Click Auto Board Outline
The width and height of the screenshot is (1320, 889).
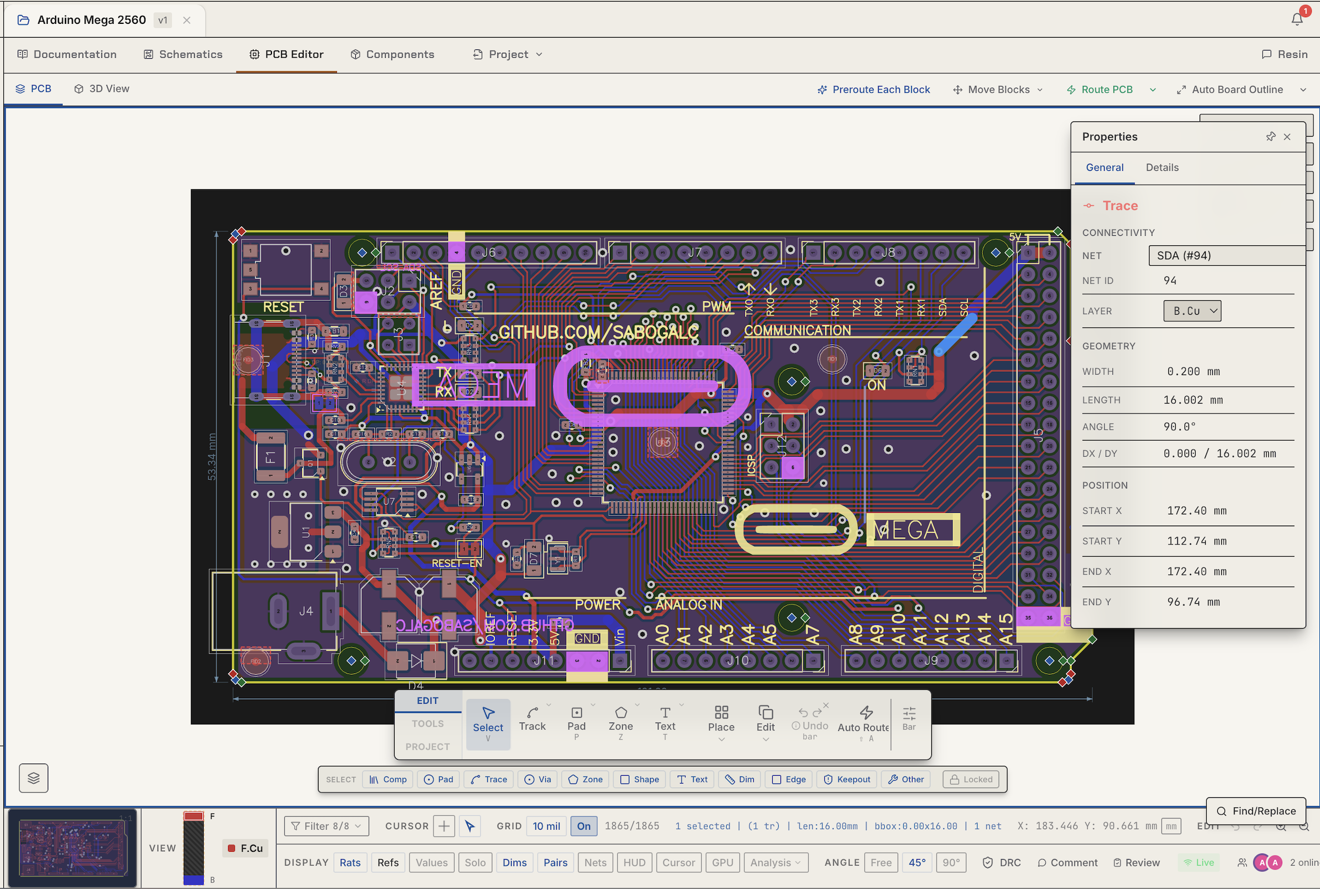point(1231,89)
